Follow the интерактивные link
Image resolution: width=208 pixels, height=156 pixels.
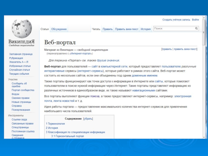[x=54, y=71]
